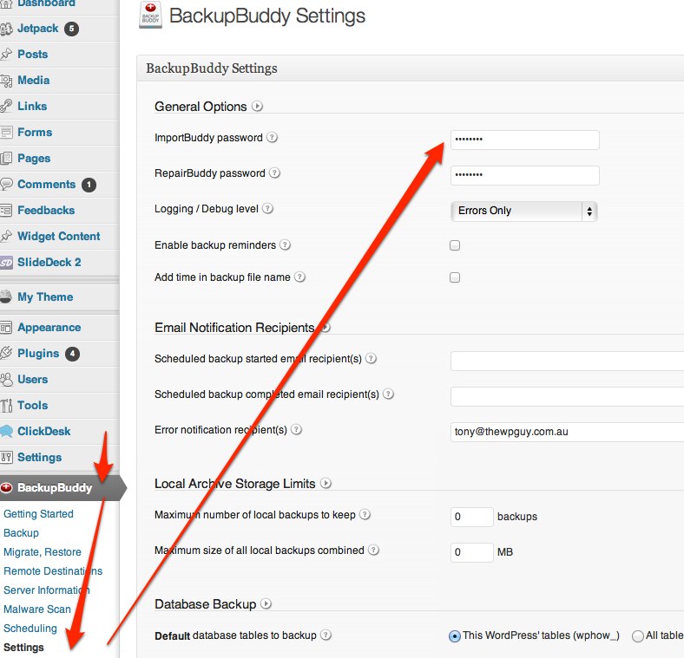Image resolution: width=684 pixels, height=658 pixels.
Task: Click the Jetpack sidebar icon
Action: [6, 29]
